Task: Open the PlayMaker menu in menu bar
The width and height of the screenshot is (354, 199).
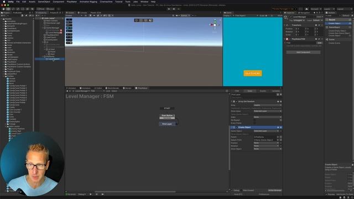Action: [72, 2]
